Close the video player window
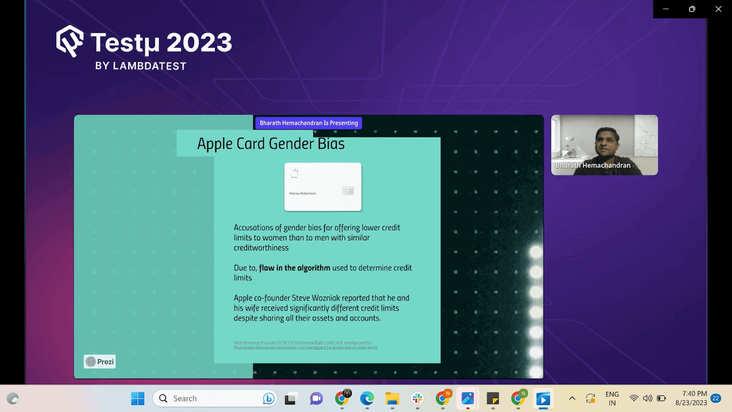This screenshot has height=412, width=732. click(719, 9)
